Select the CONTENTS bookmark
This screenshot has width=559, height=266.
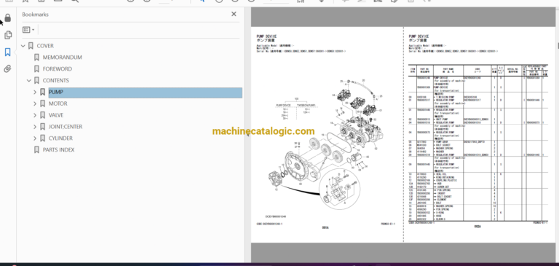coord(55,81)
